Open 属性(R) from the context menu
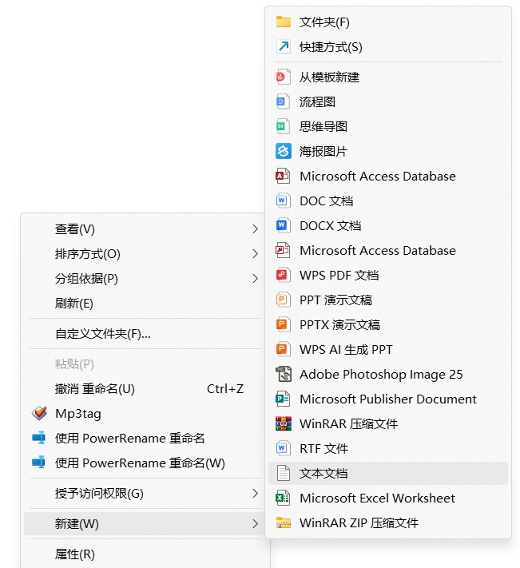 coord(144,554)
